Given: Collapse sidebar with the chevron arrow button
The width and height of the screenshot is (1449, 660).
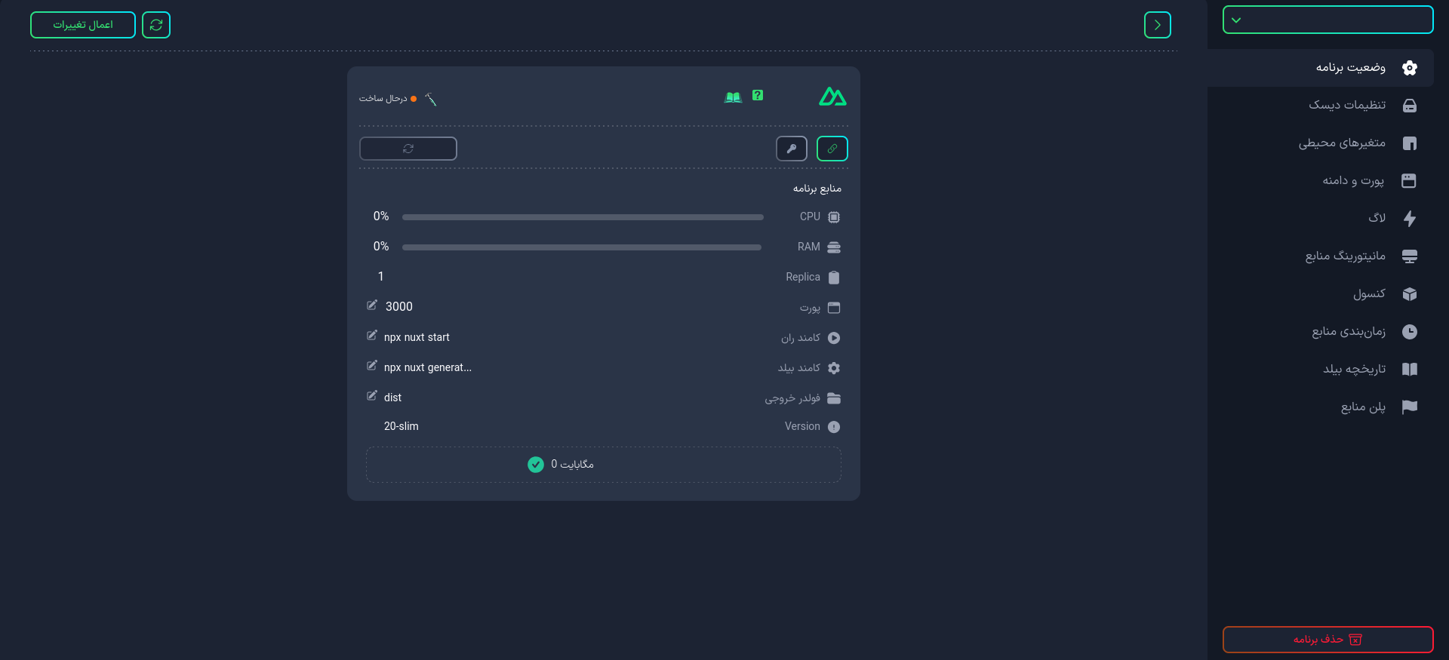Looking at the screenshot, I should [x=1158, y=25].
